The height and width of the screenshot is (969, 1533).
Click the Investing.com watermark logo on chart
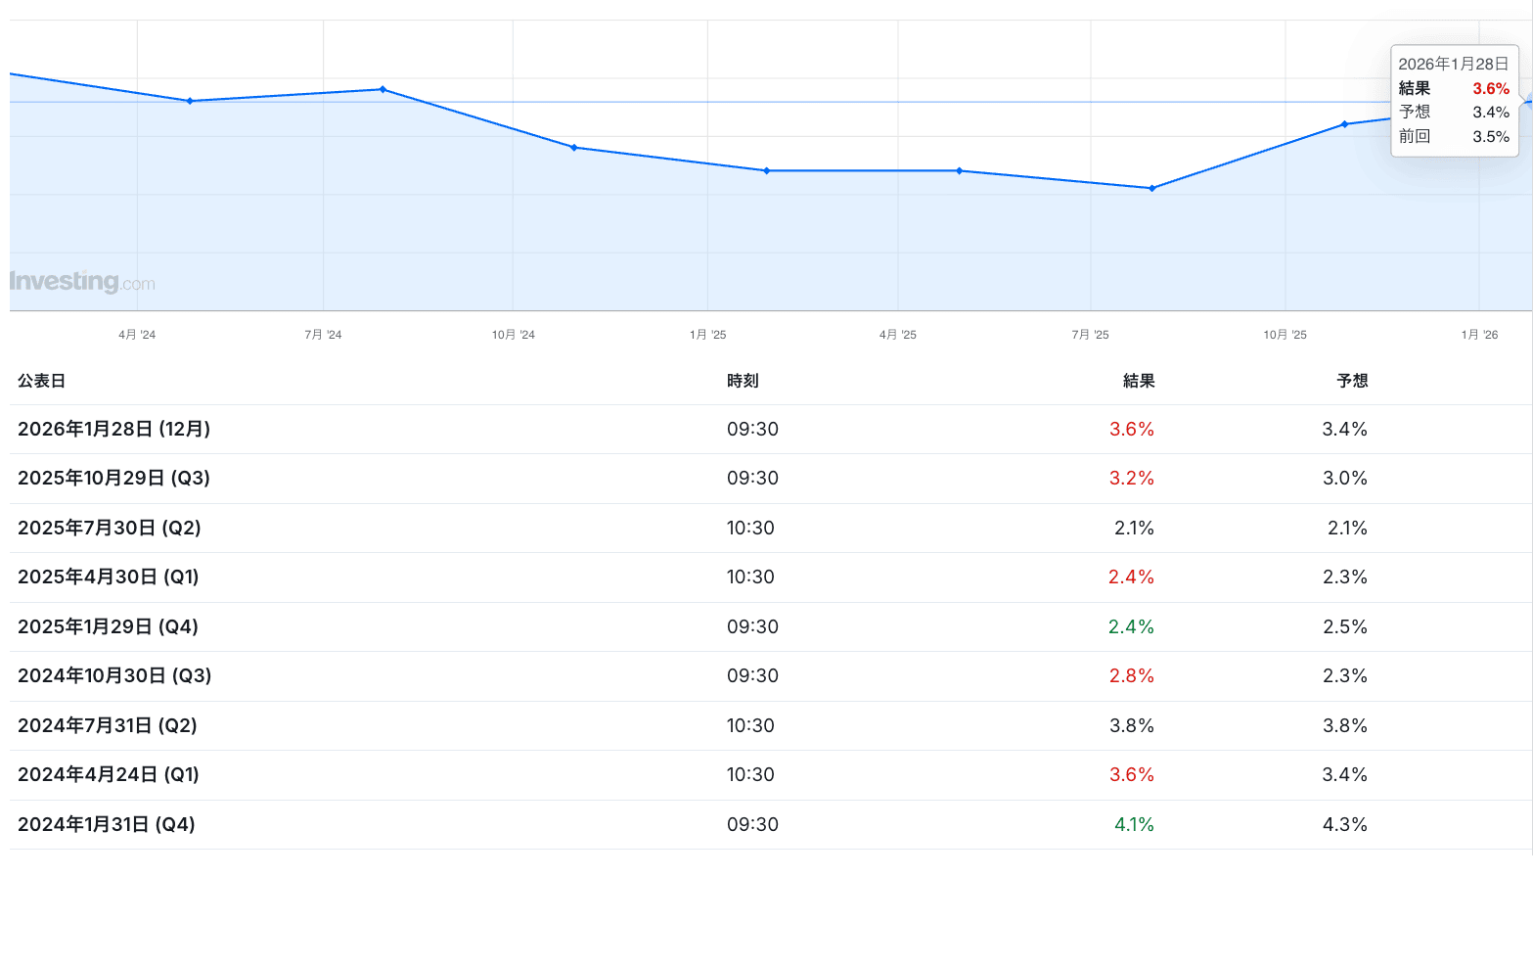82,282
